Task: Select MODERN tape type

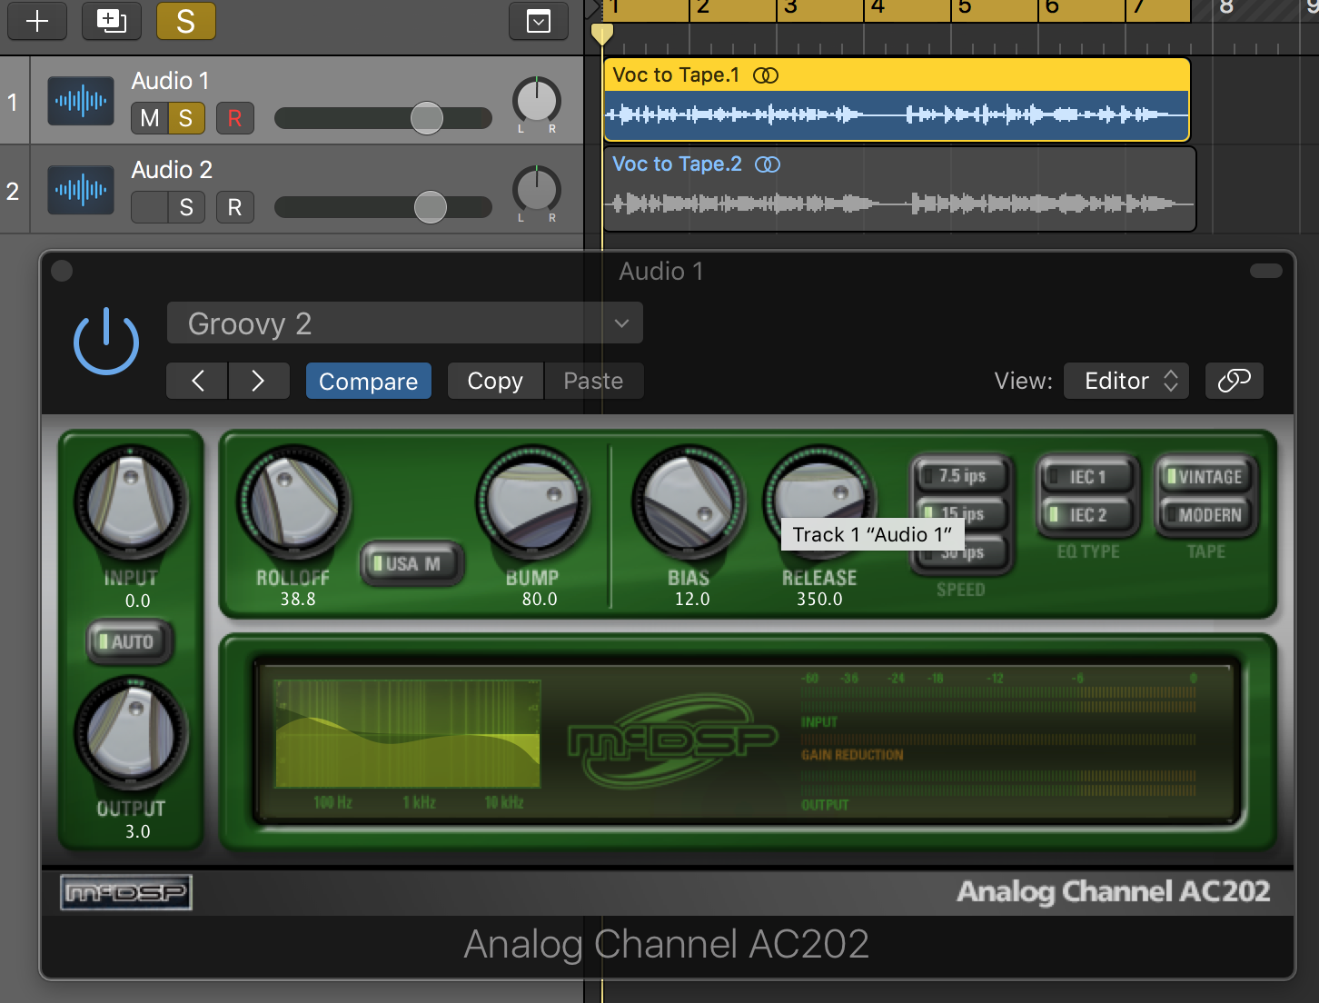Action: click(x=1205, y=514)
